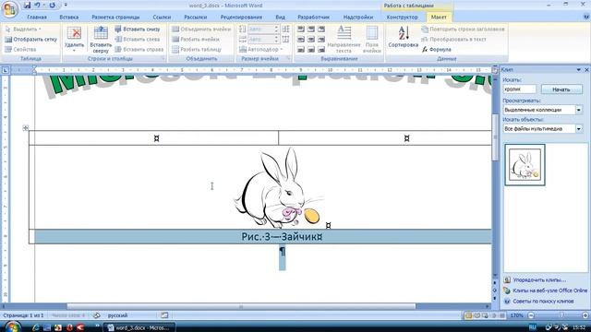
Task: Open the Разметка страницы tab
Action: [x=115, y=17]
